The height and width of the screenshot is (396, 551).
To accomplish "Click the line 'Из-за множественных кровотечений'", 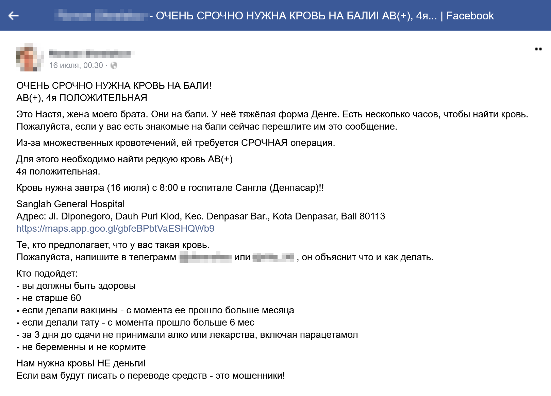I will (176, 143).
